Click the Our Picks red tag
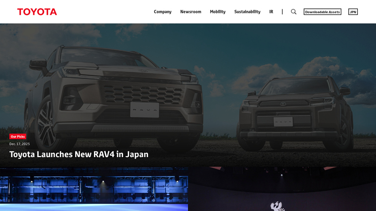 click(x=18, y=136)
